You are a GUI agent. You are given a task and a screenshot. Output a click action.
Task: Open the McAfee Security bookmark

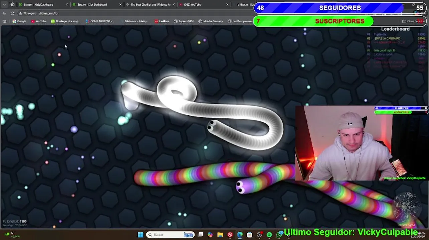[210, 21]
